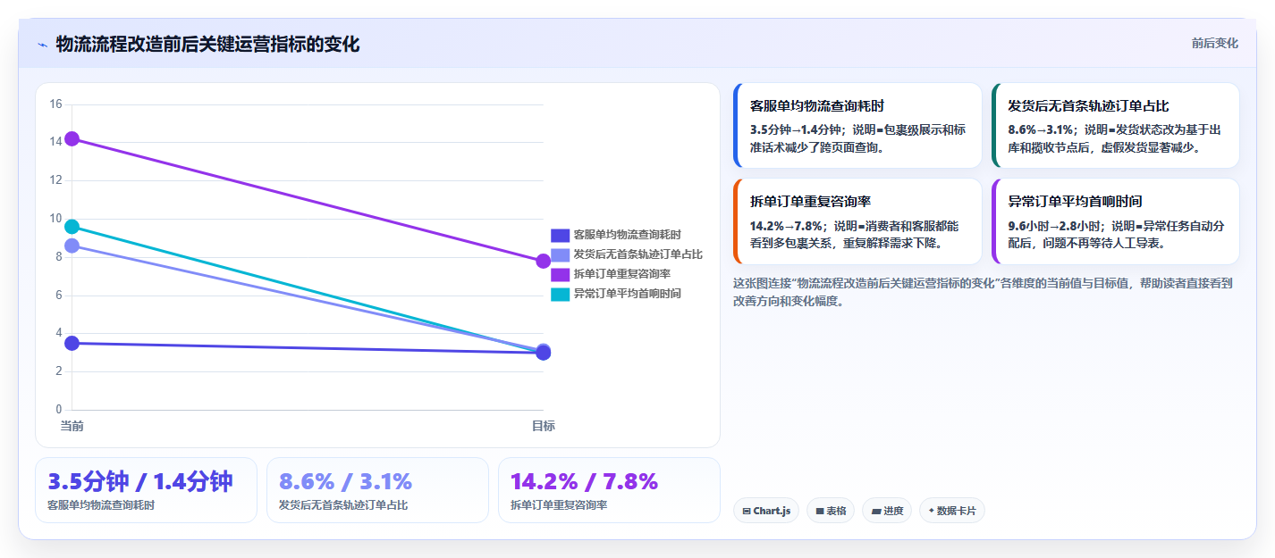
Task: Toggle legend swatch for 发货后无首条轨迹订单占比
Action: 560,254
